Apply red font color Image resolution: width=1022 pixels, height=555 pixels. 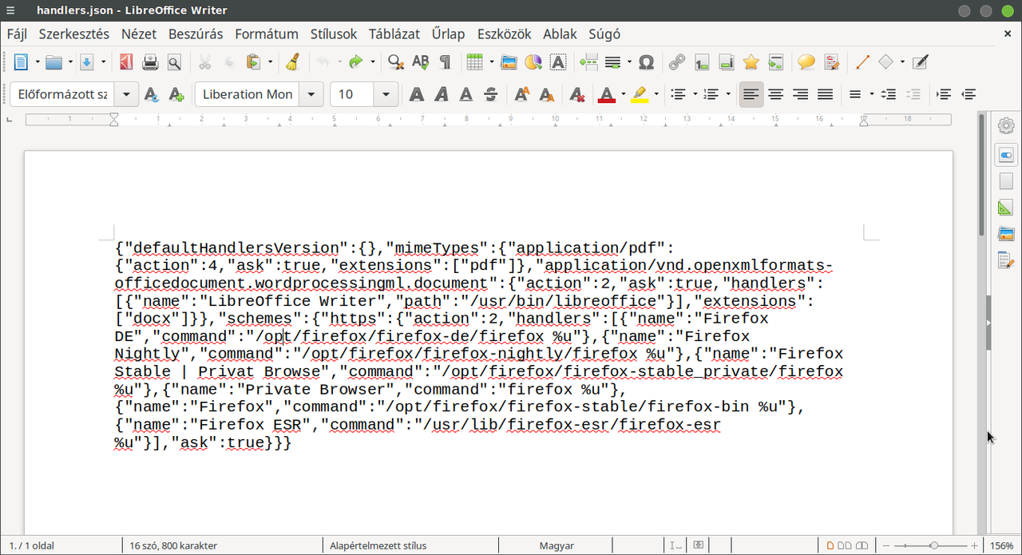pyautogui.click(x=607, y=94)
